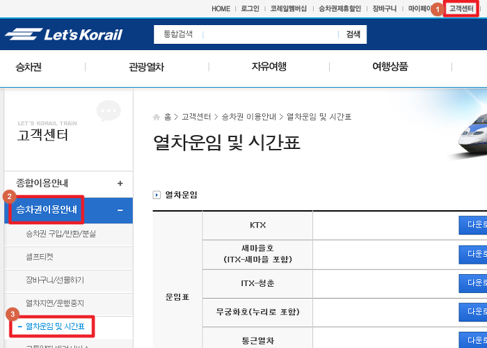Download the 무궁화호 fare table
This screenshot has width=487, height=348.
click(x=472, y=312)
